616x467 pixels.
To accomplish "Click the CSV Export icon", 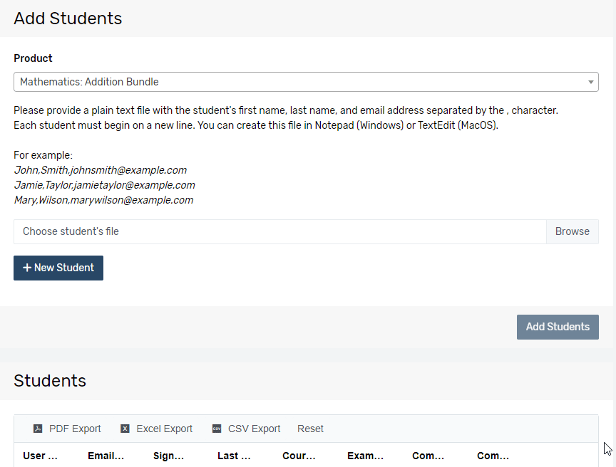I will [217, 429].
